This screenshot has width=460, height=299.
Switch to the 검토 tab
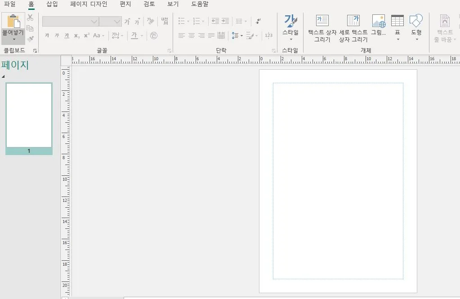(149, 4)
